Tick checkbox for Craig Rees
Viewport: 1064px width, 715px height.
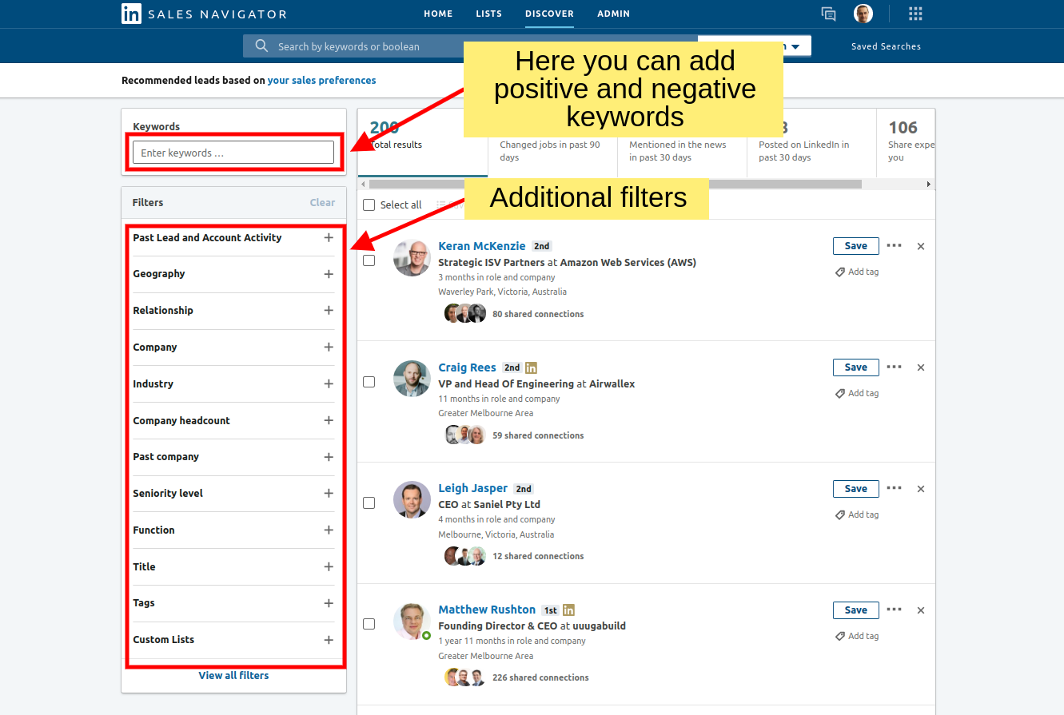coord(369,382)
